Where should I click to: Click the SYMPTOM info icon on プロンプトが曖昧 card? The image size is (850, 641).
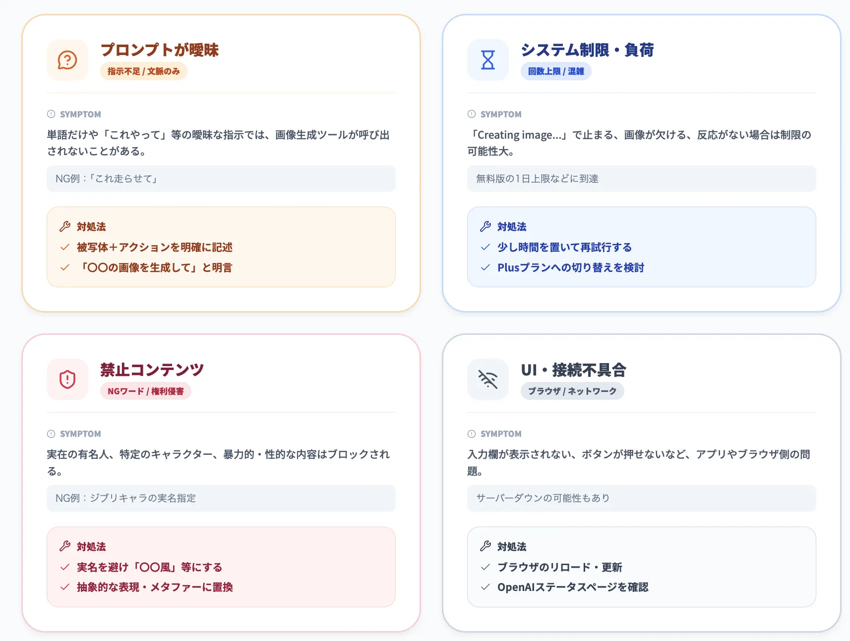click(50, 114)
